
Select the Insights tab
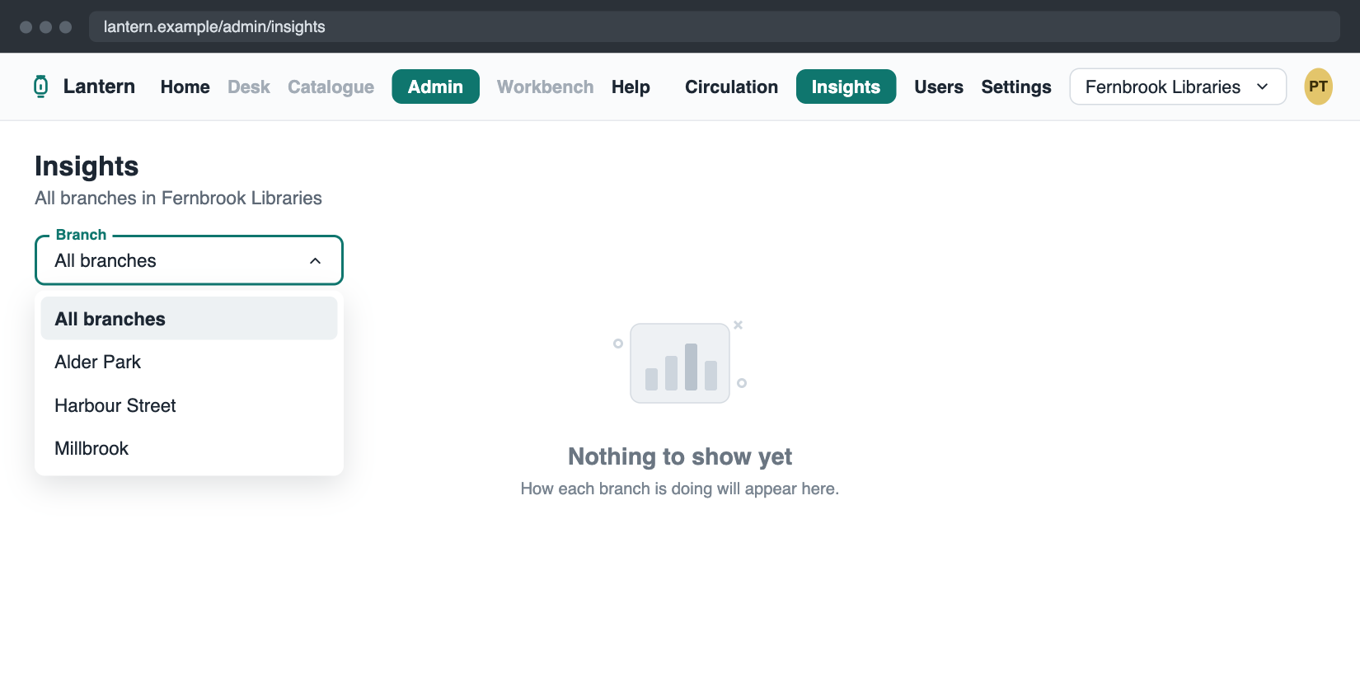tap(846, 86)
